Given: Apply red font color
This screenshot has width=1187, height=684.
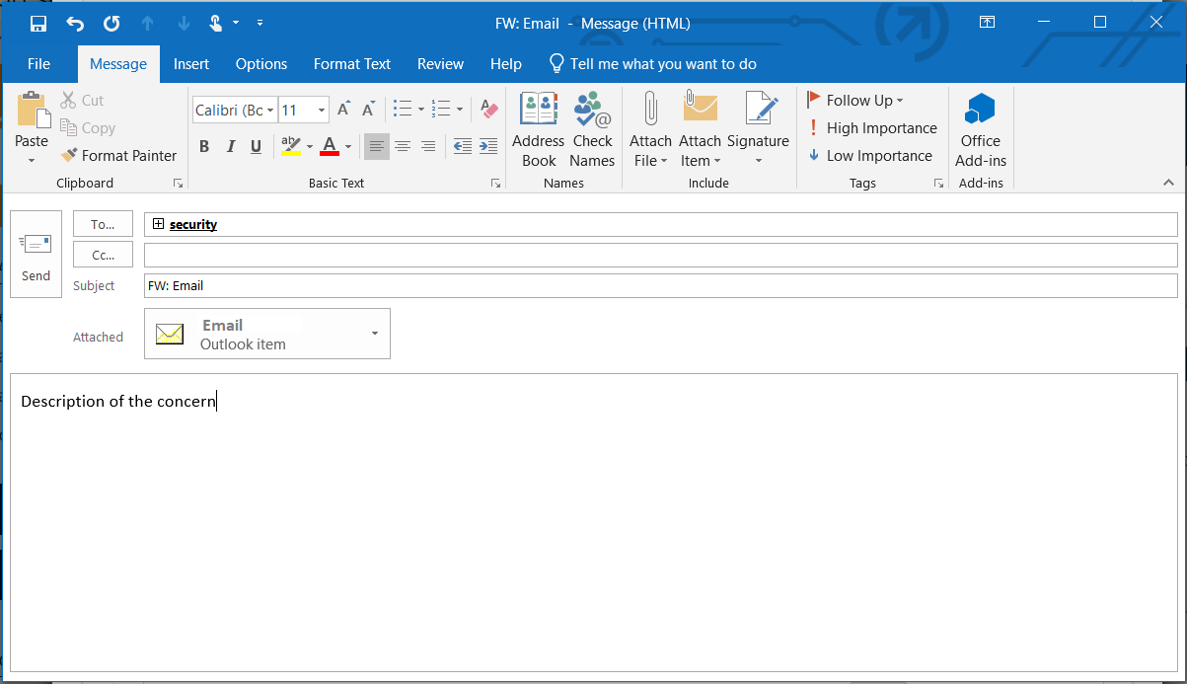Looking at the screenshot, I should tap(330, 147).
